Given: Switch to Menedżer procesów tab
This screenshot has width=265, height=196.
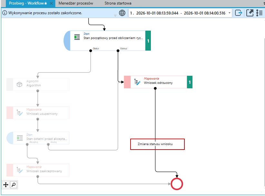Looking at the screenshot, I should click(76, 3).
